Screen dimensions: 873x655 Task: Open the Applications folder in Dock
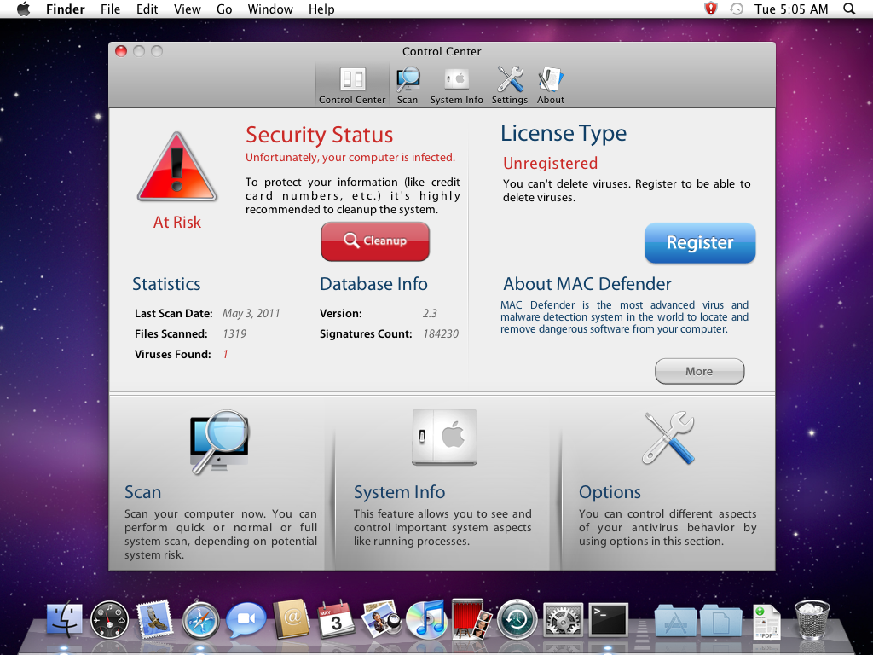coord(675,620)
